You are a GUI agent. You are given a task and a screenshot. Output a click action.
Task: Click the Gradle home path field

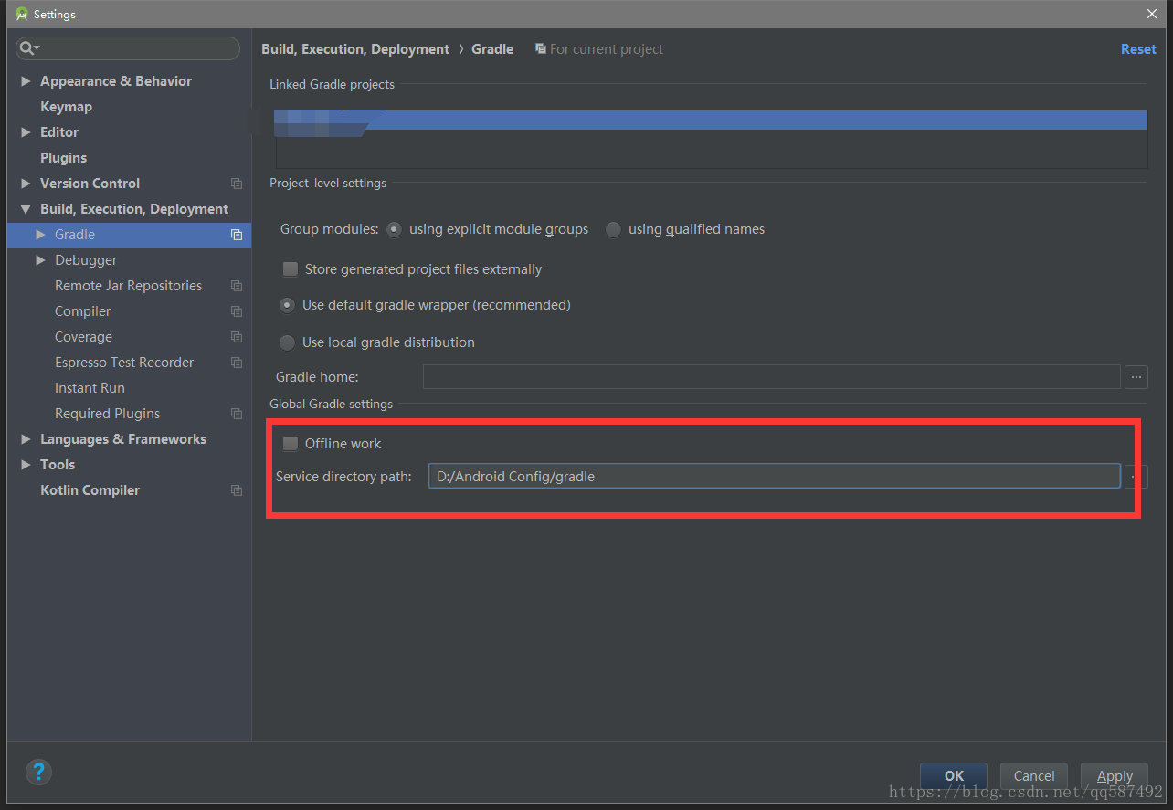[x=771, y=376]
